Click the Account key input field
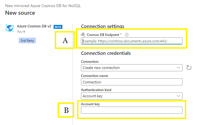 tap(131, 110)
